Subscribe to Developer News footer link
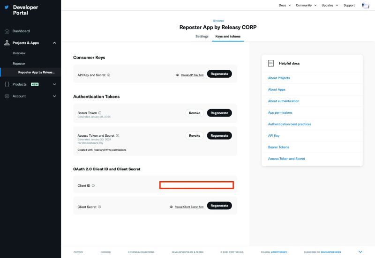 coord(331,252)
